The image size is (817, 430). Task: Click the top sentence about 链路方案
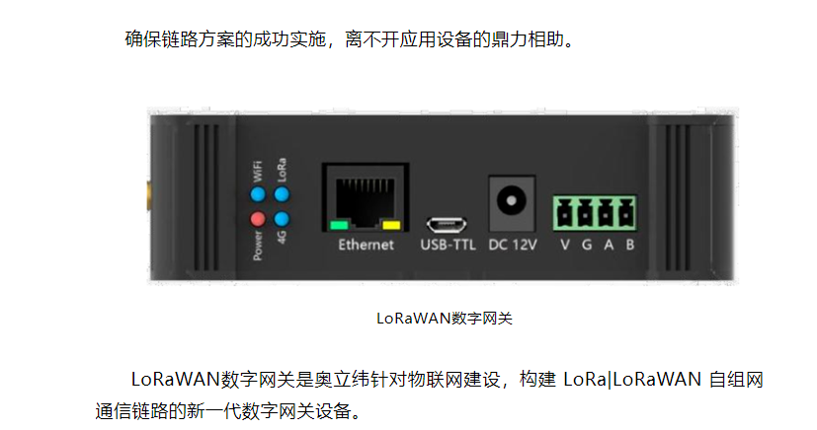click(350, 39)
